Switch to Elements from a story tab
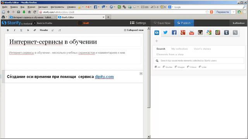The width and height of the screenshot is (248, 139). click(170, 54)
